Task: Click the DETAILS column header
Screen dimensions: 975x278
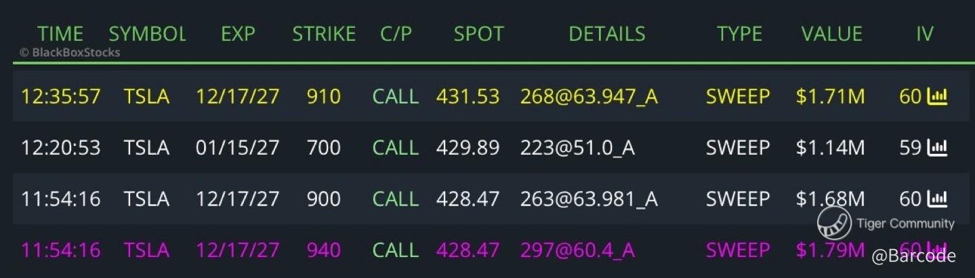Action: 607,34
